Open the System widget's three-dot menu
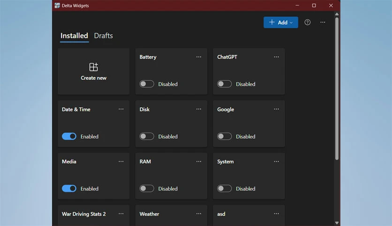This screenshot has width=392, height=226. pos(276,162)
